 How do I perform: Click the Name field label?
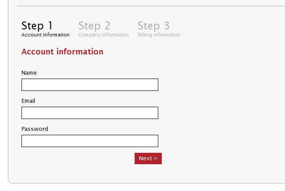click(29, 73)
